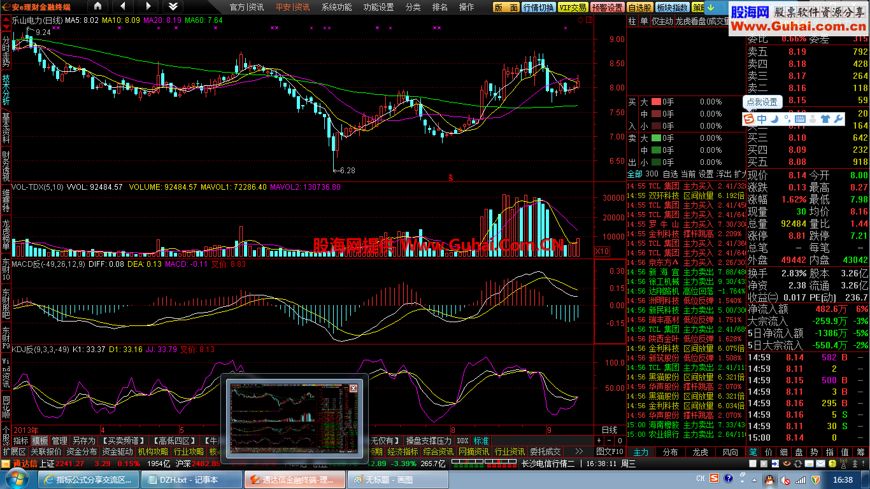Click the Sogou S logo on IME bar
This screenshot has width=870, height=489.
pyautogui.click(x=750, y=118)
